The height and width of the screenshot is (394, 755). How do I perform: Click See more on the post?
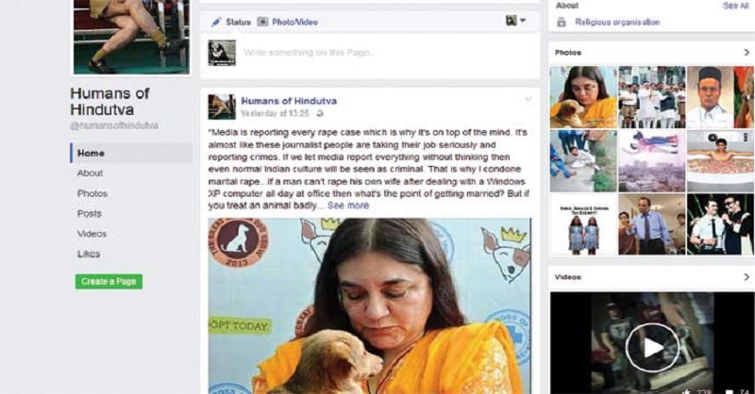pyautogui.click(x=348, y=205)
